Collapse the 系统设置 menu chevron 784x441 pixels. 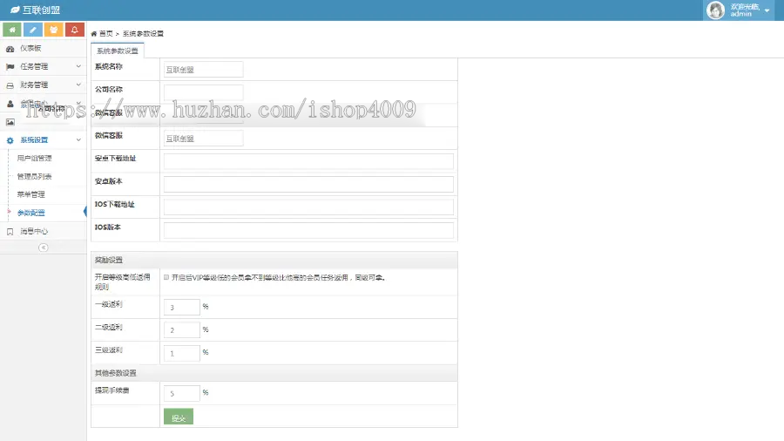click(x=78, y=139)
